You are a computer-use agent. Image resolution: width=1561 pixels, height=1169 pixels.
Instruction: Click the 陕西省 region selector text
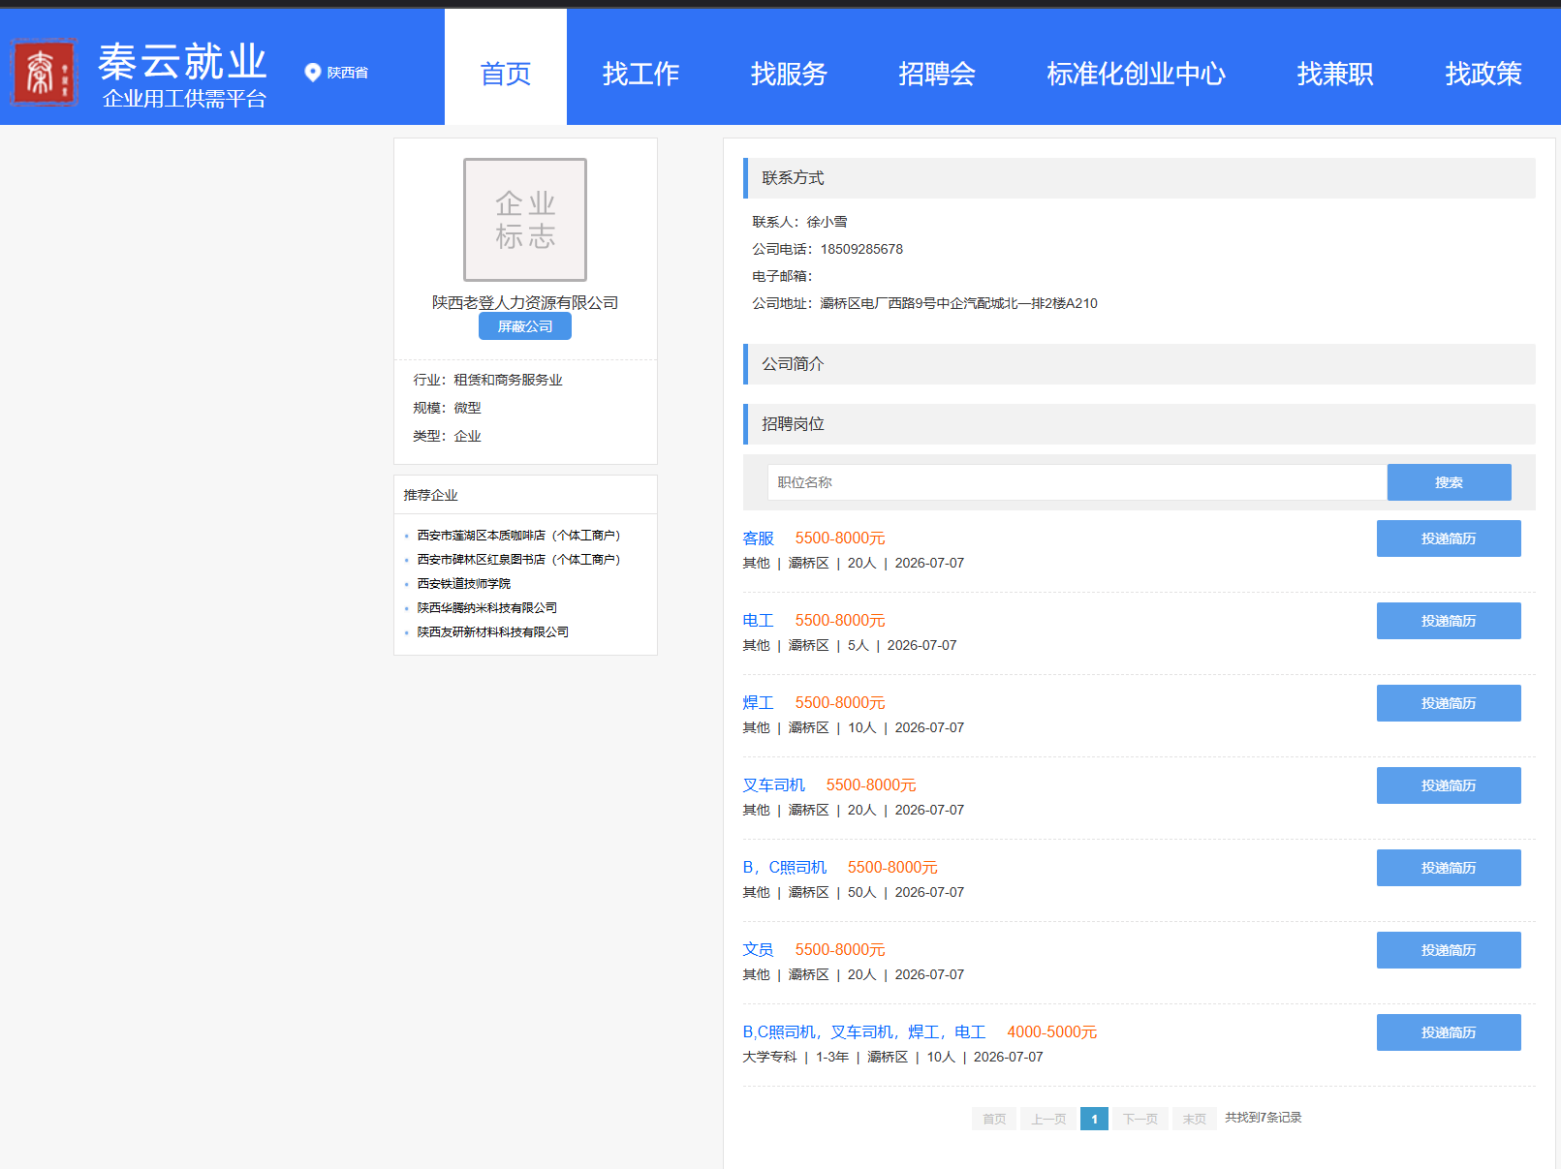[x=348, y=73]
